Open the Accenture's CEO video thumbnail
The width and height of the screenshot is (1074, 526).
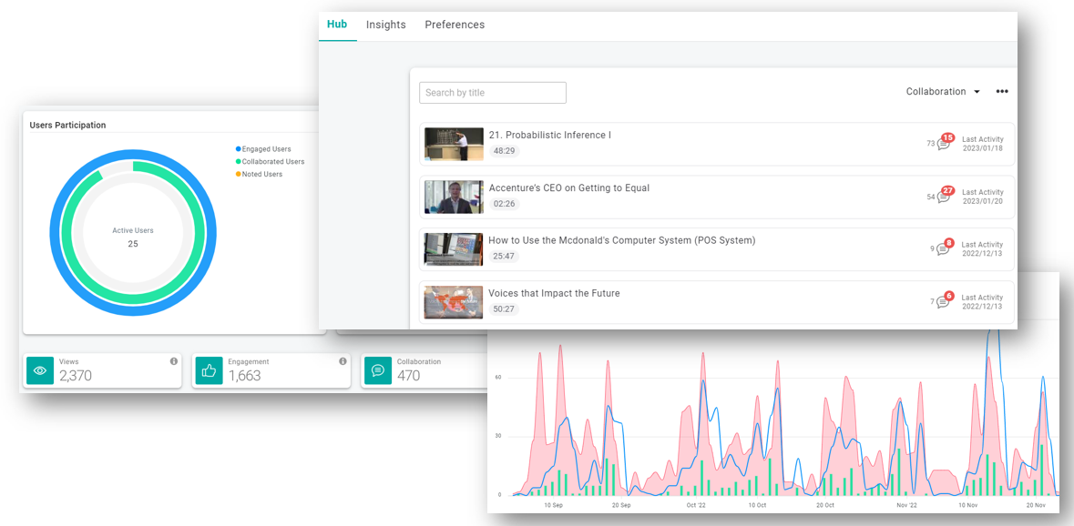(454, 197)
